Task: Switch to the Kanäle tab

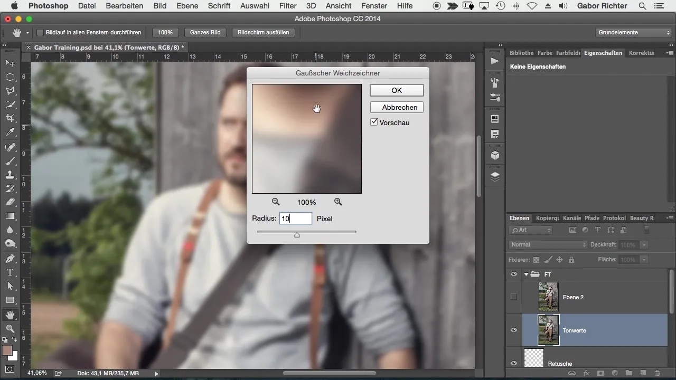Action: pyautogui.click(x=572, y=218)
